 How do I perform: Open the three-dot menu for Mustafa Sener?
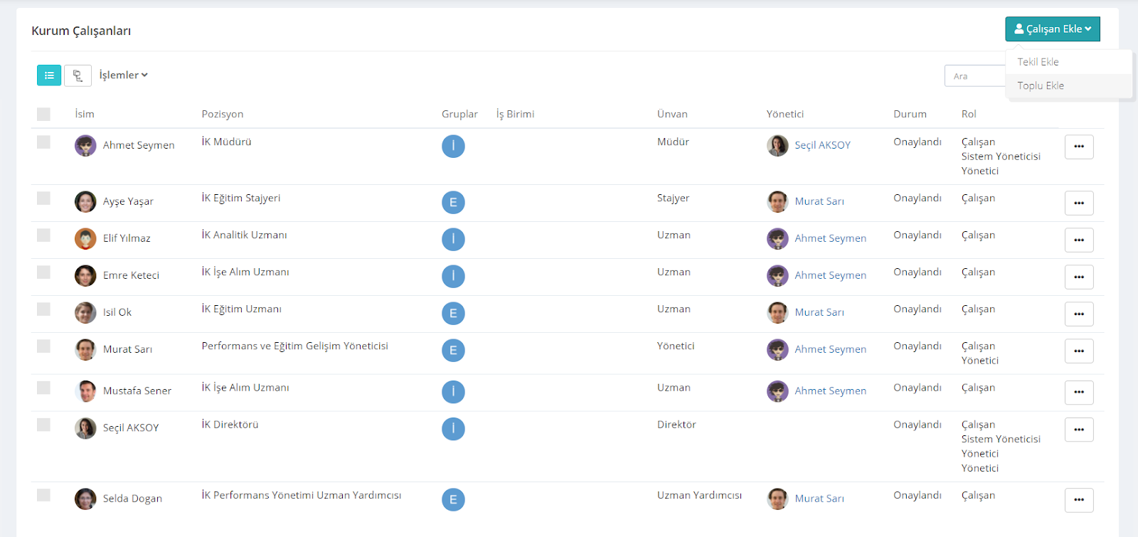(1079, 392)
